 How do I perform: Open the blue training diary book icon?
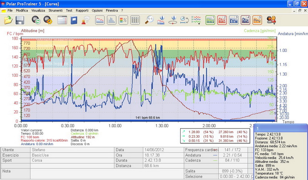[x=74, y=20]
